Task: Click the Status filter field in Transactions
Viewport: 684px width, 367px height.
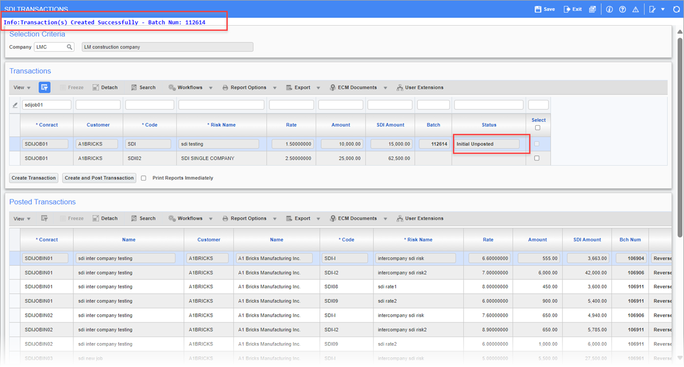Action: 489,105
